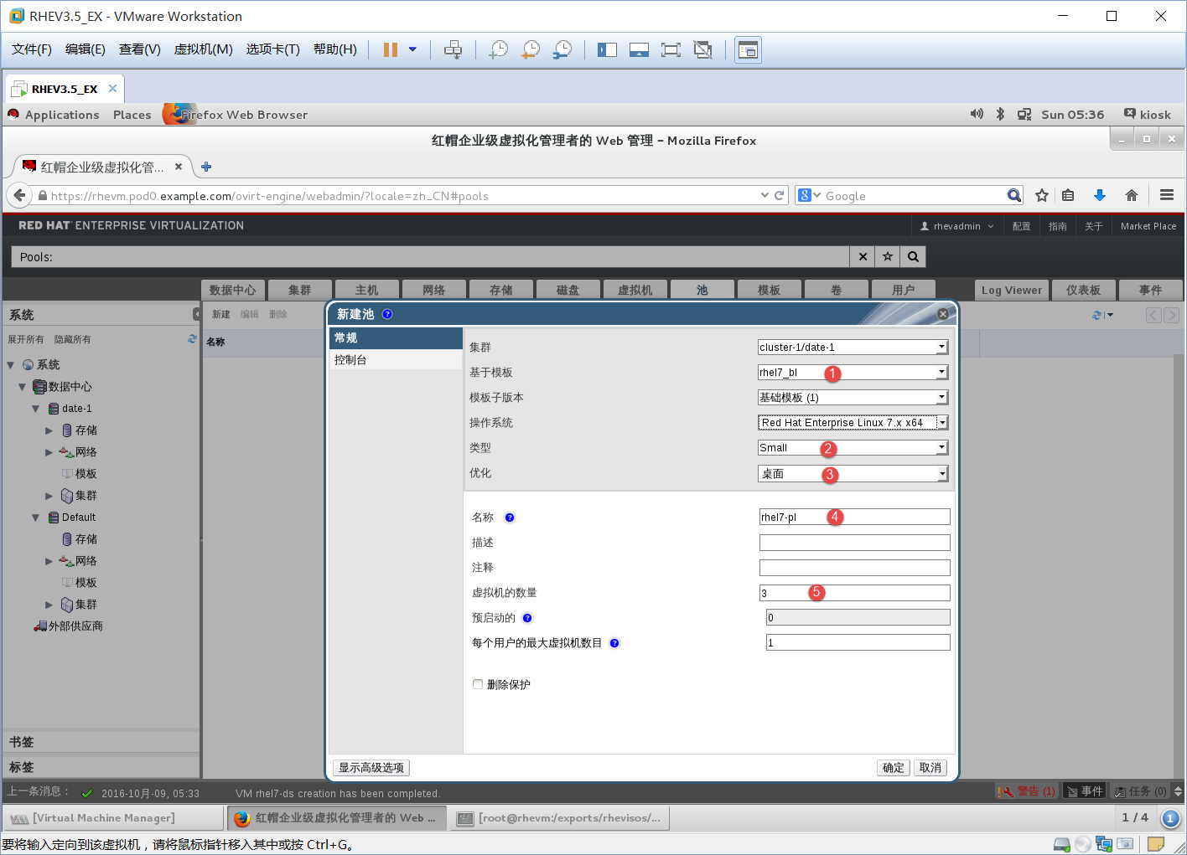Click the search magnifier in Pools bar
The height and width of the screenshot is (855, 1187).
click(913, 257)
